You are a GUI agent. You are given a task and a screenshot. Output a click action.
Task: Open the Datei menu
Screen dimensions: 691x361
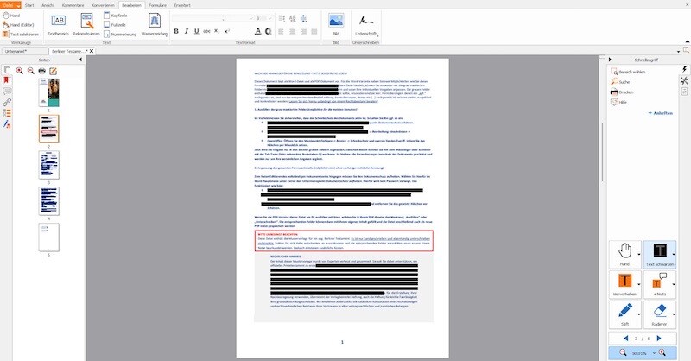(x=10, y=5)
